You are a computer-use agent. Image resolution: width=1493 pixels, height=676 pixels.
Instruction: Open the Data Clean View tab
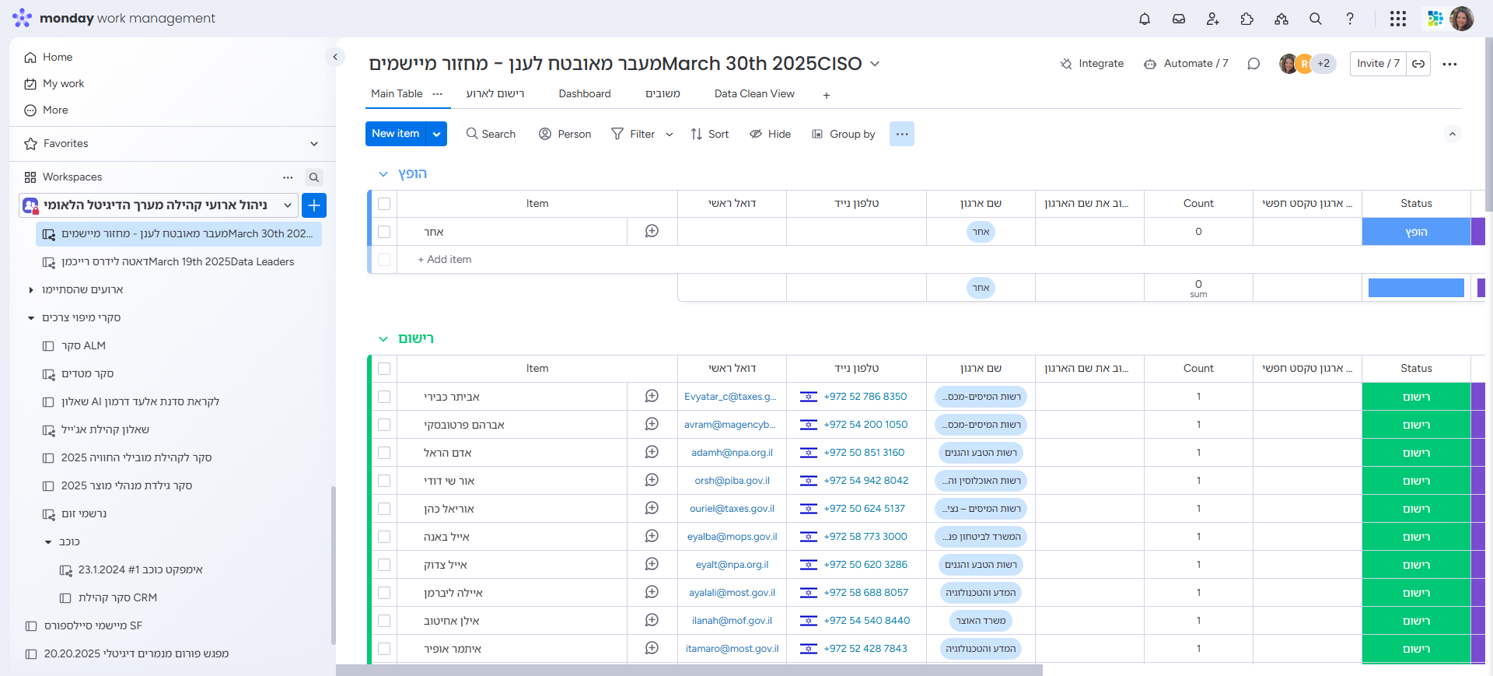click(753, 94)
